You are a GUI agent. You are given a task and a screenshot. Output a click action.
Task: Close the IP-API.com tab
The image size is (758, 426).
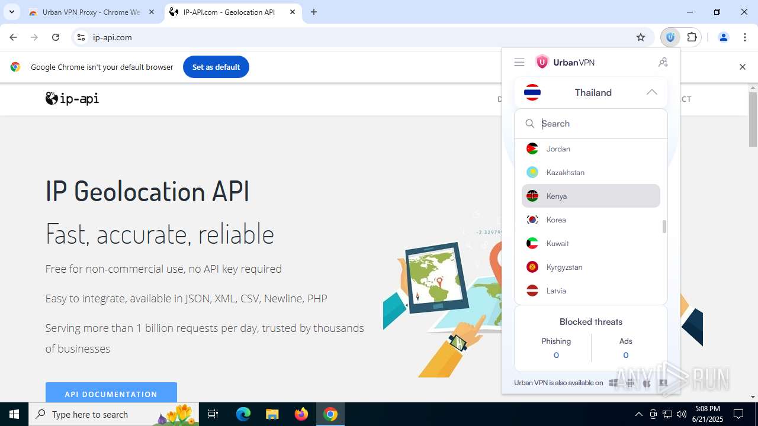[293, 12]
